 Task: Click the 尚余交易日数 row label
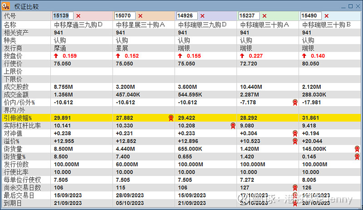pyautogui.click(x=22, y=187)
